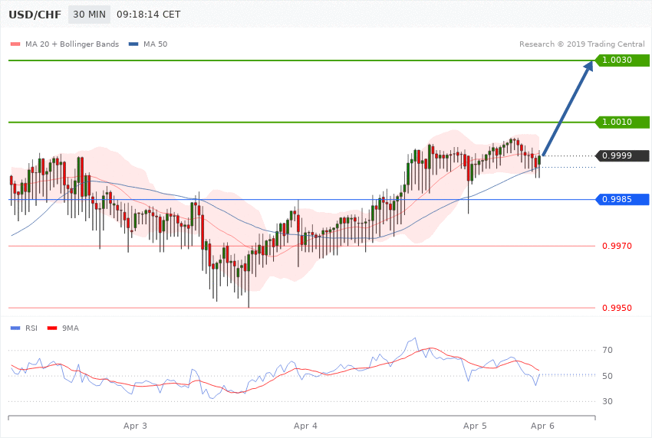Click the Apr 5 date axis label

click(475, 426)
